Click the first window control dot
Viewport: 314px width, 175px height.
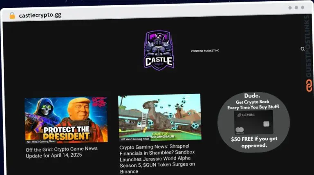(x=290, y=8)
